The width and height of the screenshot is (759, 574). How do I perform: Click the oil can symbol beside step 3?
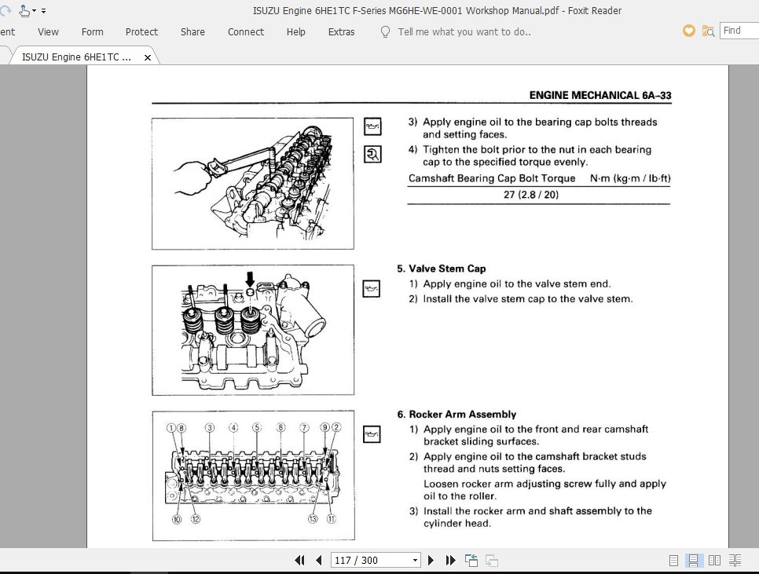(372, 126)
